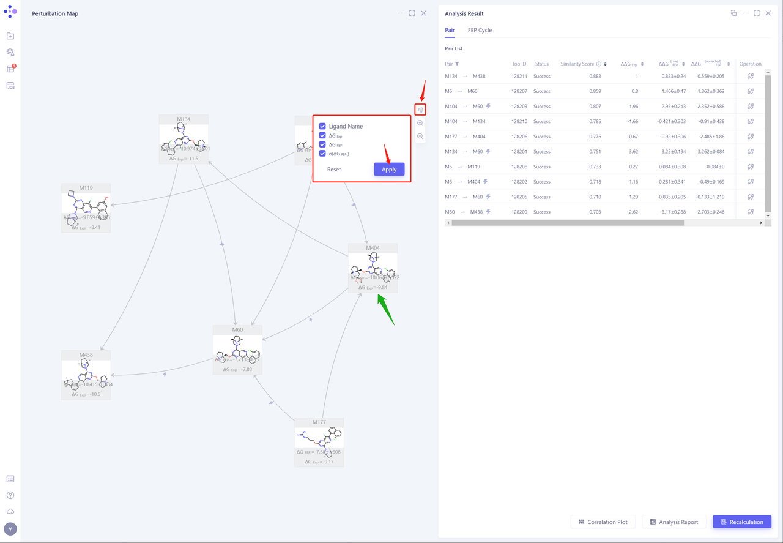783x543 pixels.
Task: Open the display settings icon above zoom controls
Action: [x=420, y=109]
